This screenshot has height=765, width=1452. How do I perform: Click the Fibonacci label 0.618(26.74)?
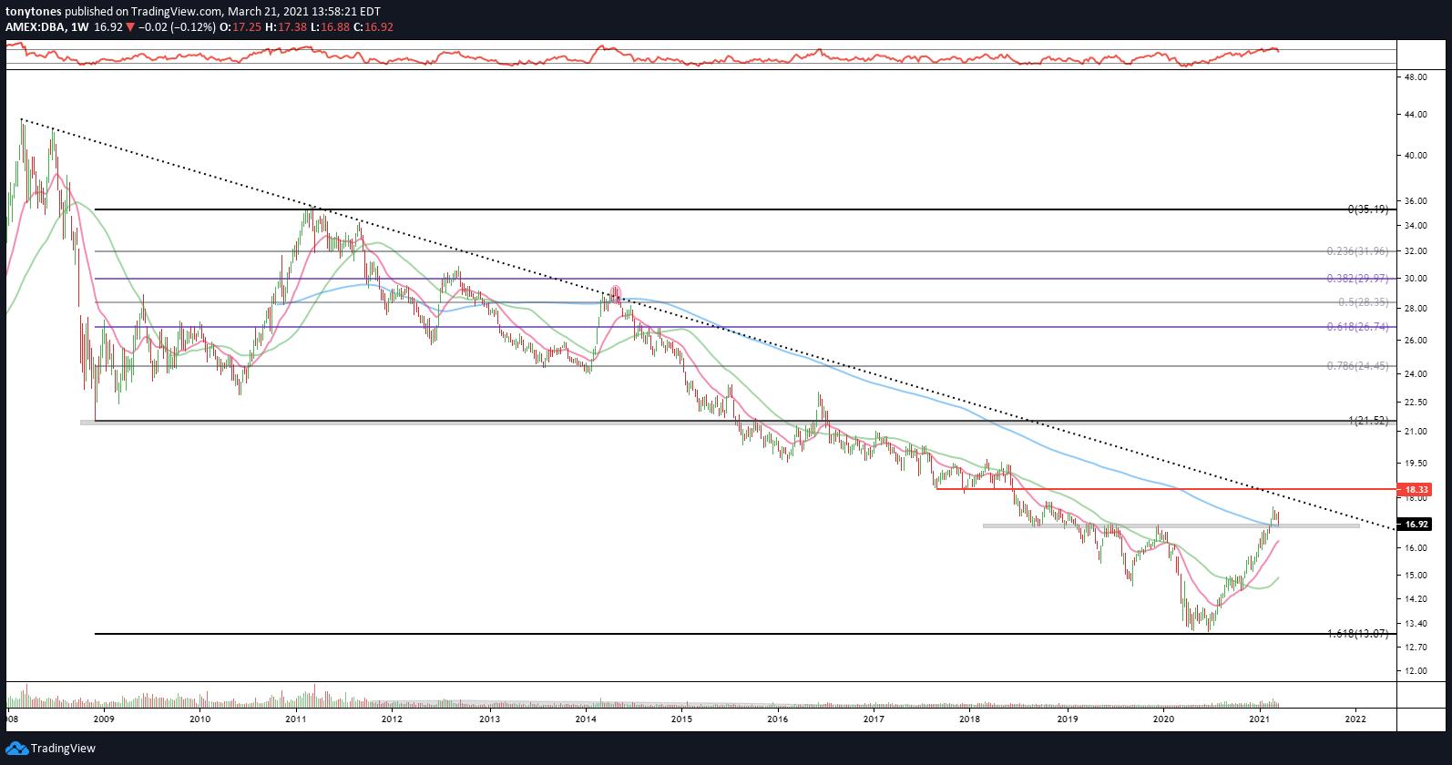[x=1357, y=327]
